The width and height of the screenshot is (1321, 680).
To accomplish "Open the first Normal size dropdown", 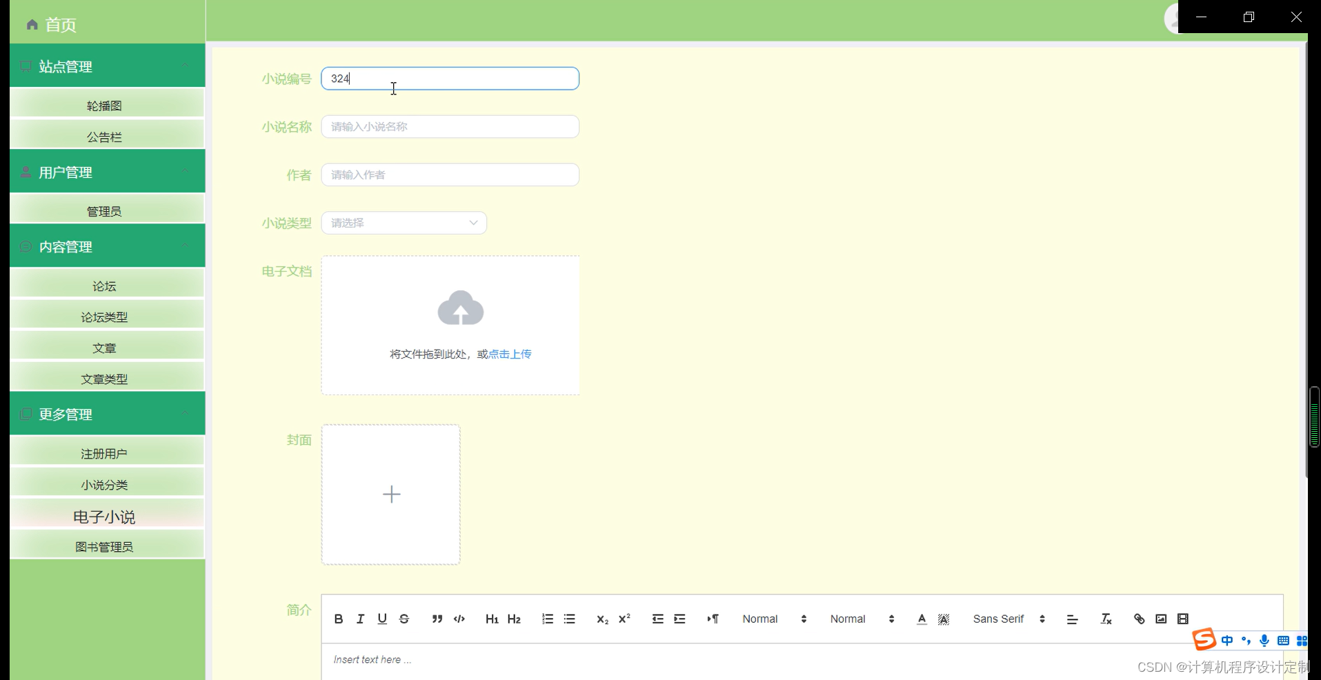I will 774,619.
